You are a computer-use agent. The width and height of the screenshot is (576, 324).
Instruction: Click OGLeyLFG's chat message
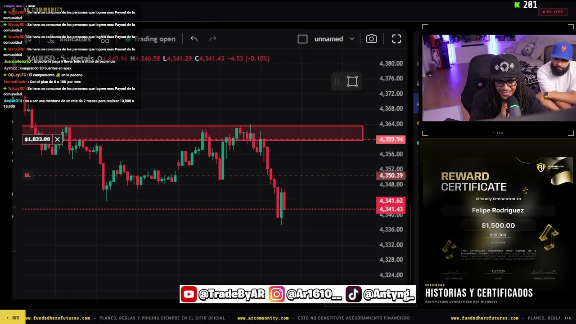43,75
